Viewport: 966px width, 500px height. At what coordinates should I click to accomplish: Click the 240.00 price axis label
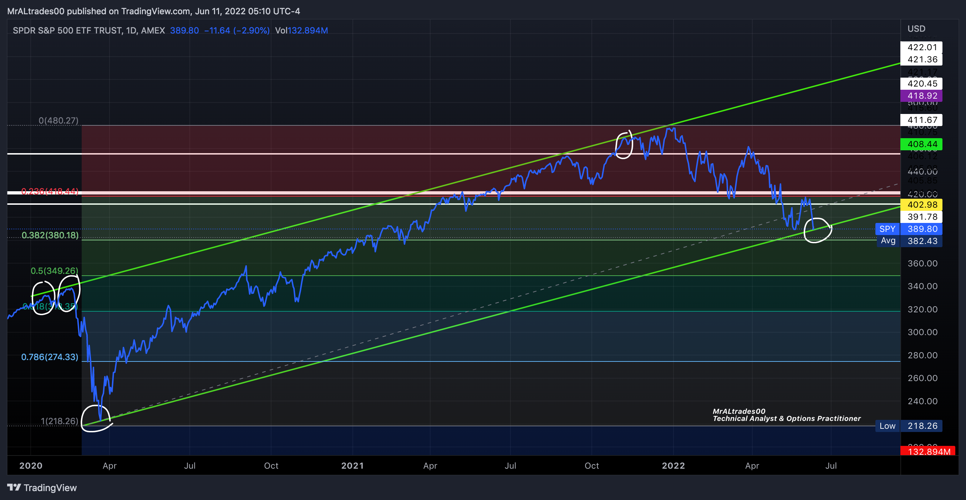click(922, 401)
